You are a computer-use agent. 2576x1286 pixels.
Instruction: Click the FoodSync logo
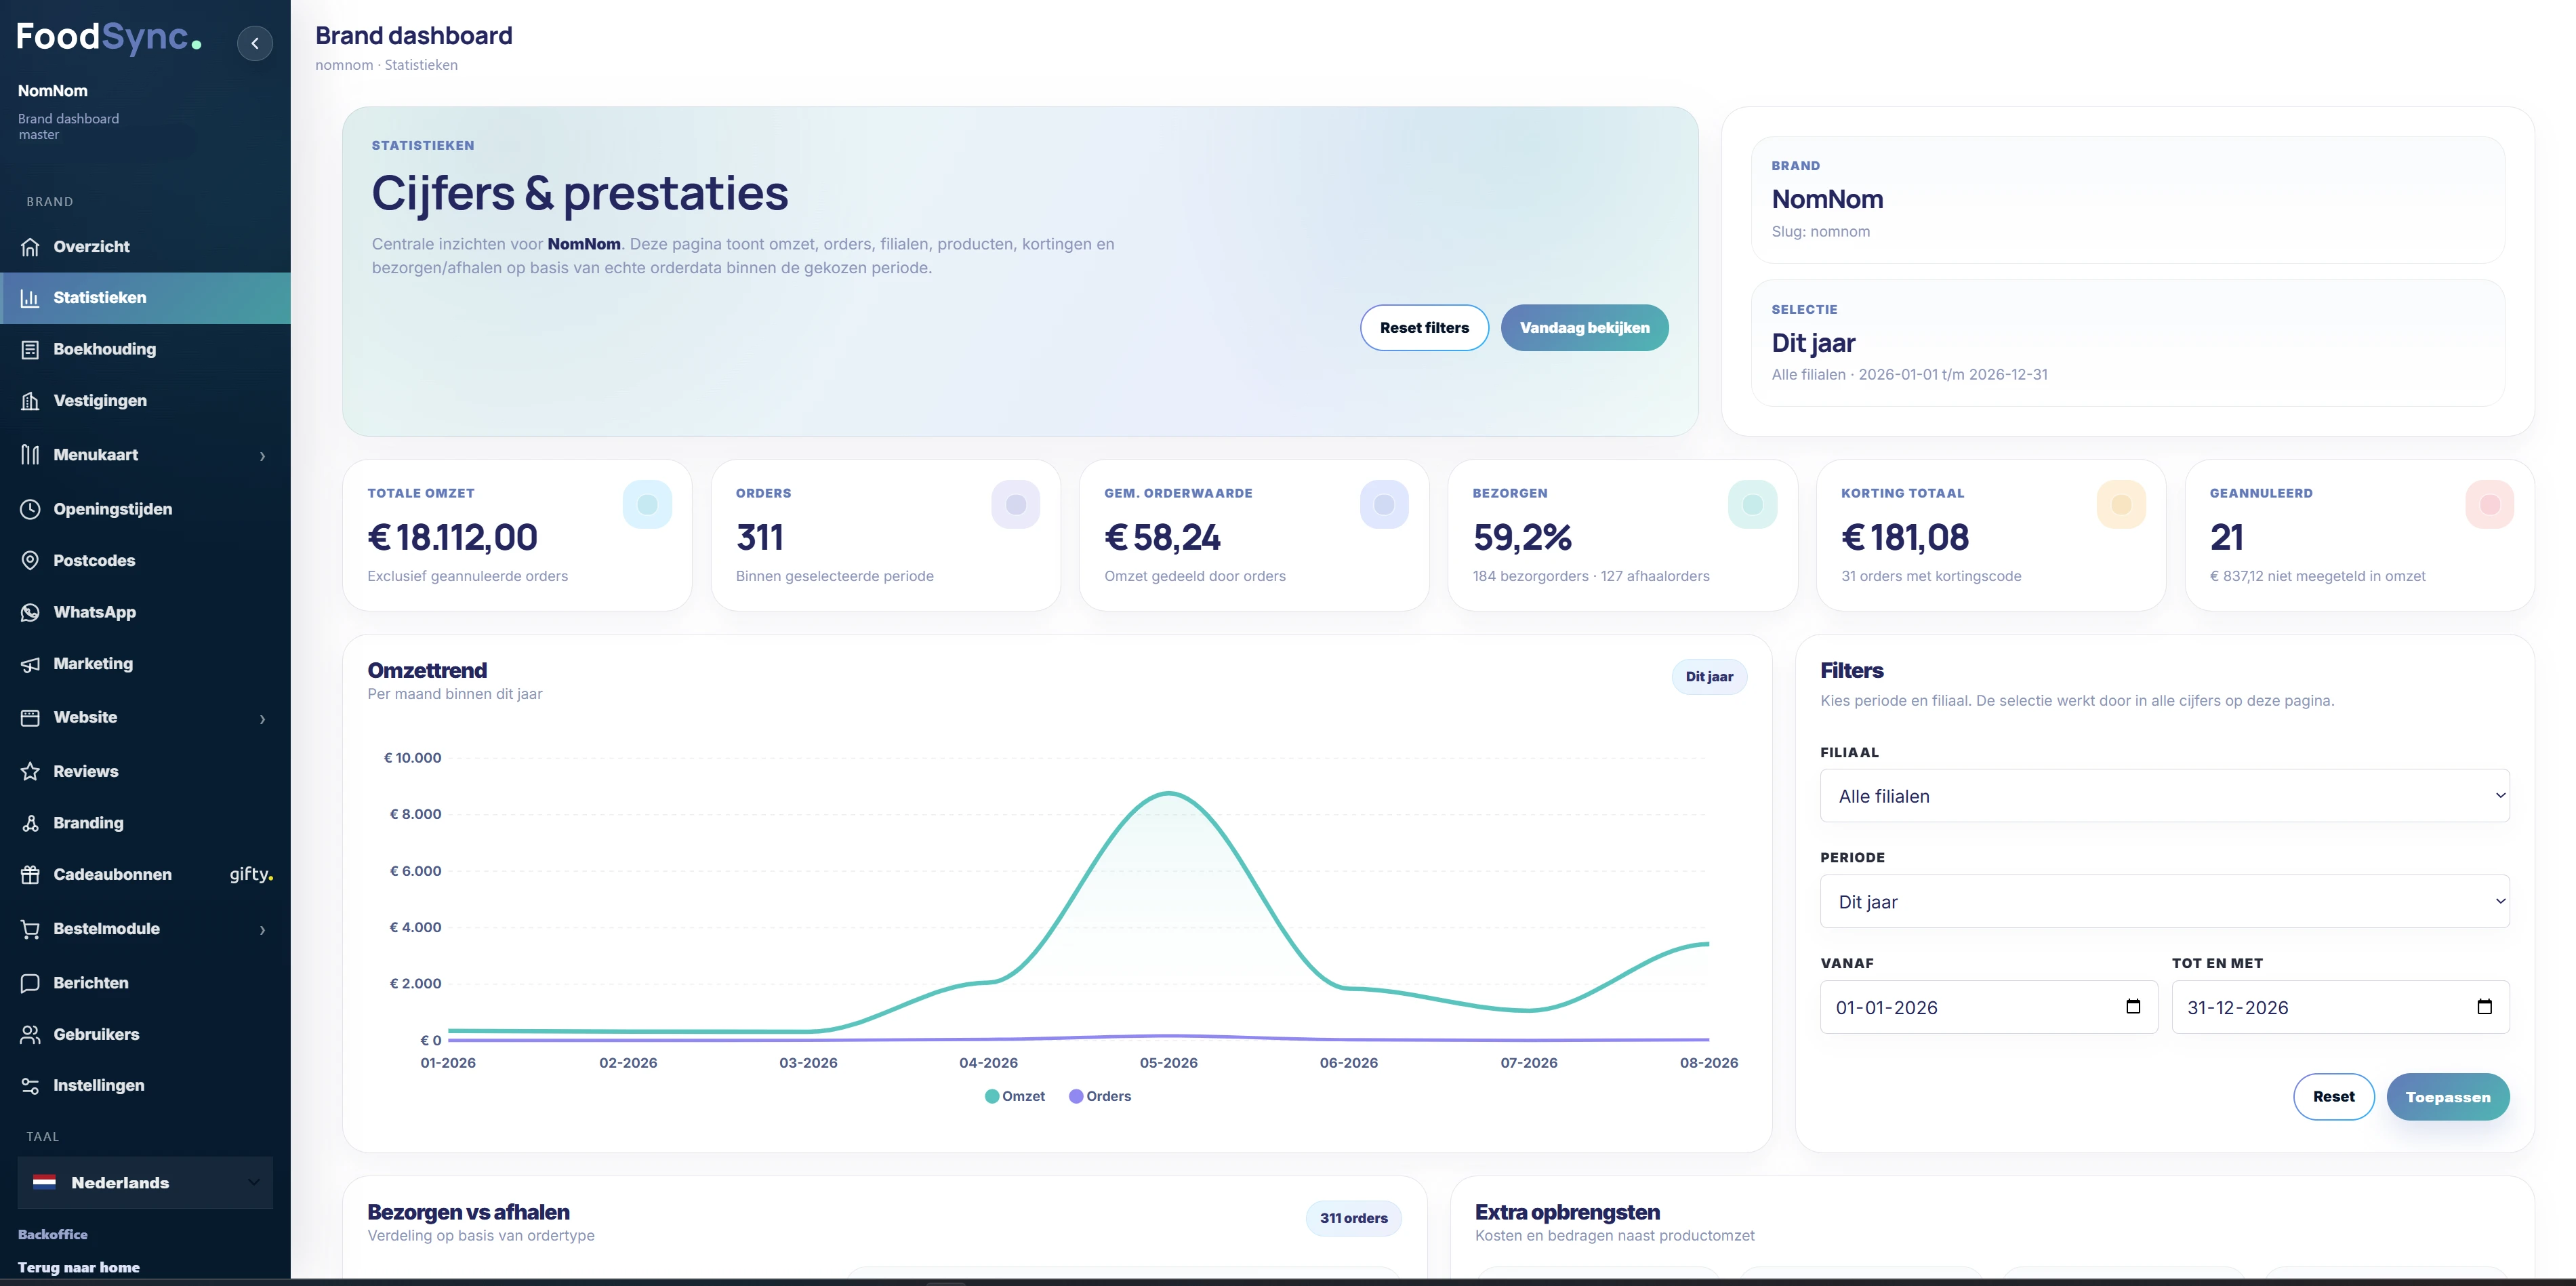[x=110, y=37]
